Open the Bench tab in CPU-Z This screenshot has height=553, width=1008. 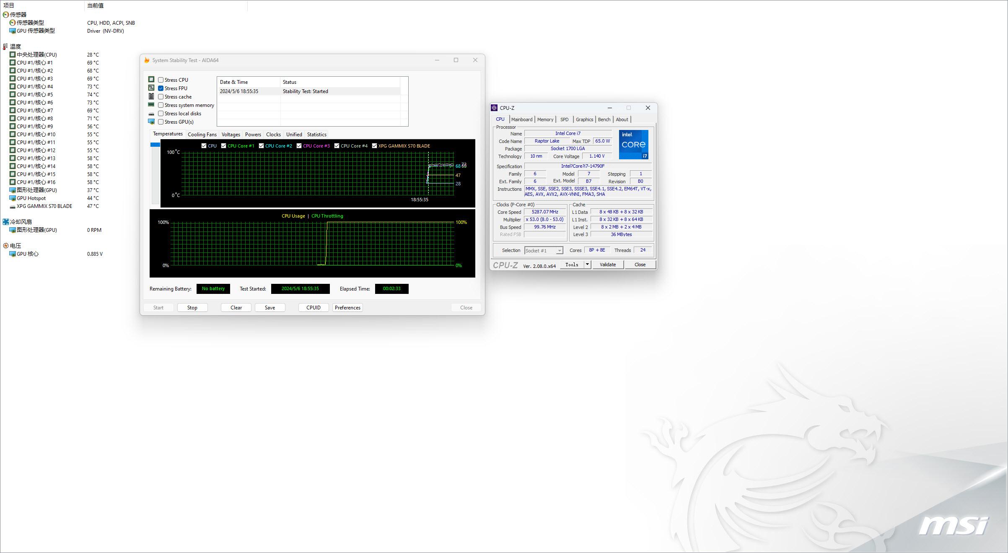tap(604, 119)
